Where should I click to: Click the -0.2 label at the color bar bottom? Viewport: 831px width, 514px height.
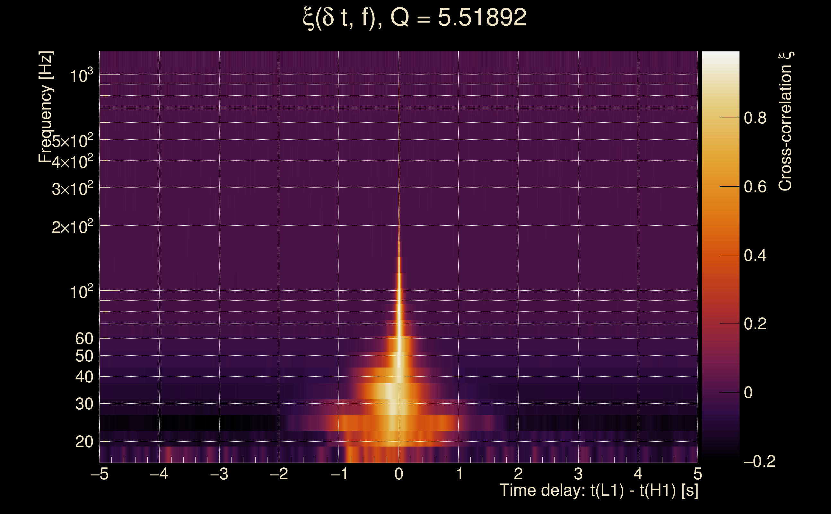coord(760,461)
